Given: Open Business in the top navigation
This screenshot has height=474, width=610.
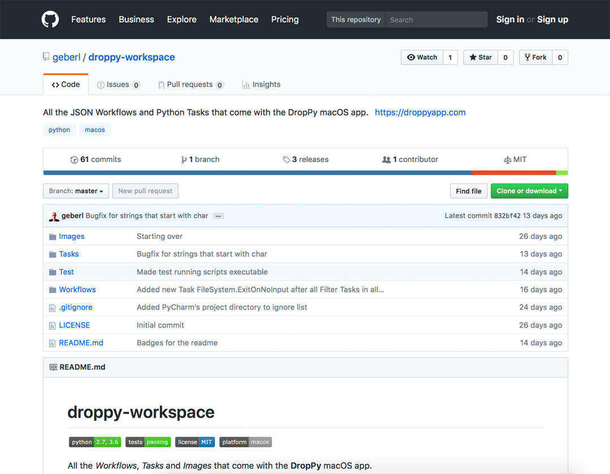Looking at the screenshot, I should [136, 19].
